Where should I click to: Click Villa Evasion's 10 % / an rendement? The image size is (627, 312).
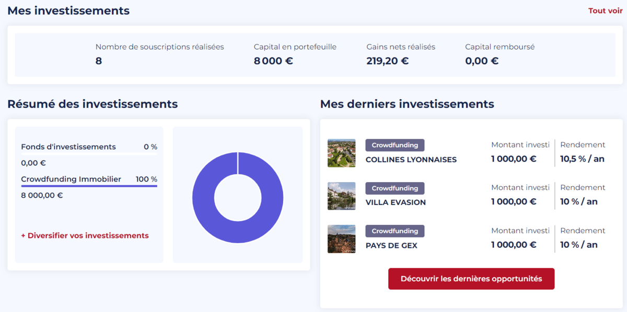point(579,201)
